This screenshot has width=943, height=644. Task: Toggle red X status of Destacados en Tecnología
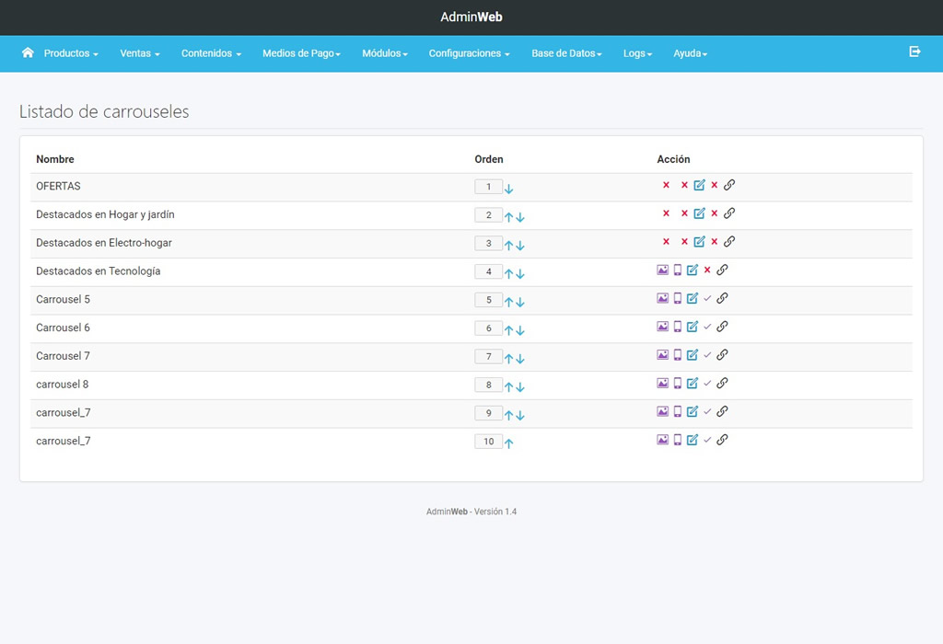pos(707,270)
